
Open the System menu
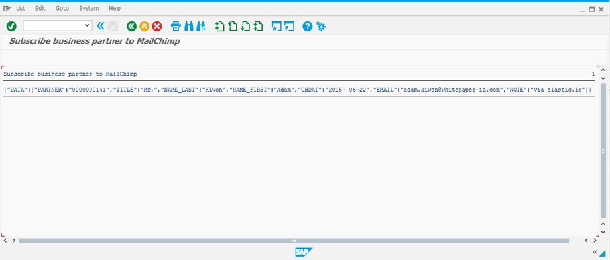pyautogui.click(x=89, y=8)
